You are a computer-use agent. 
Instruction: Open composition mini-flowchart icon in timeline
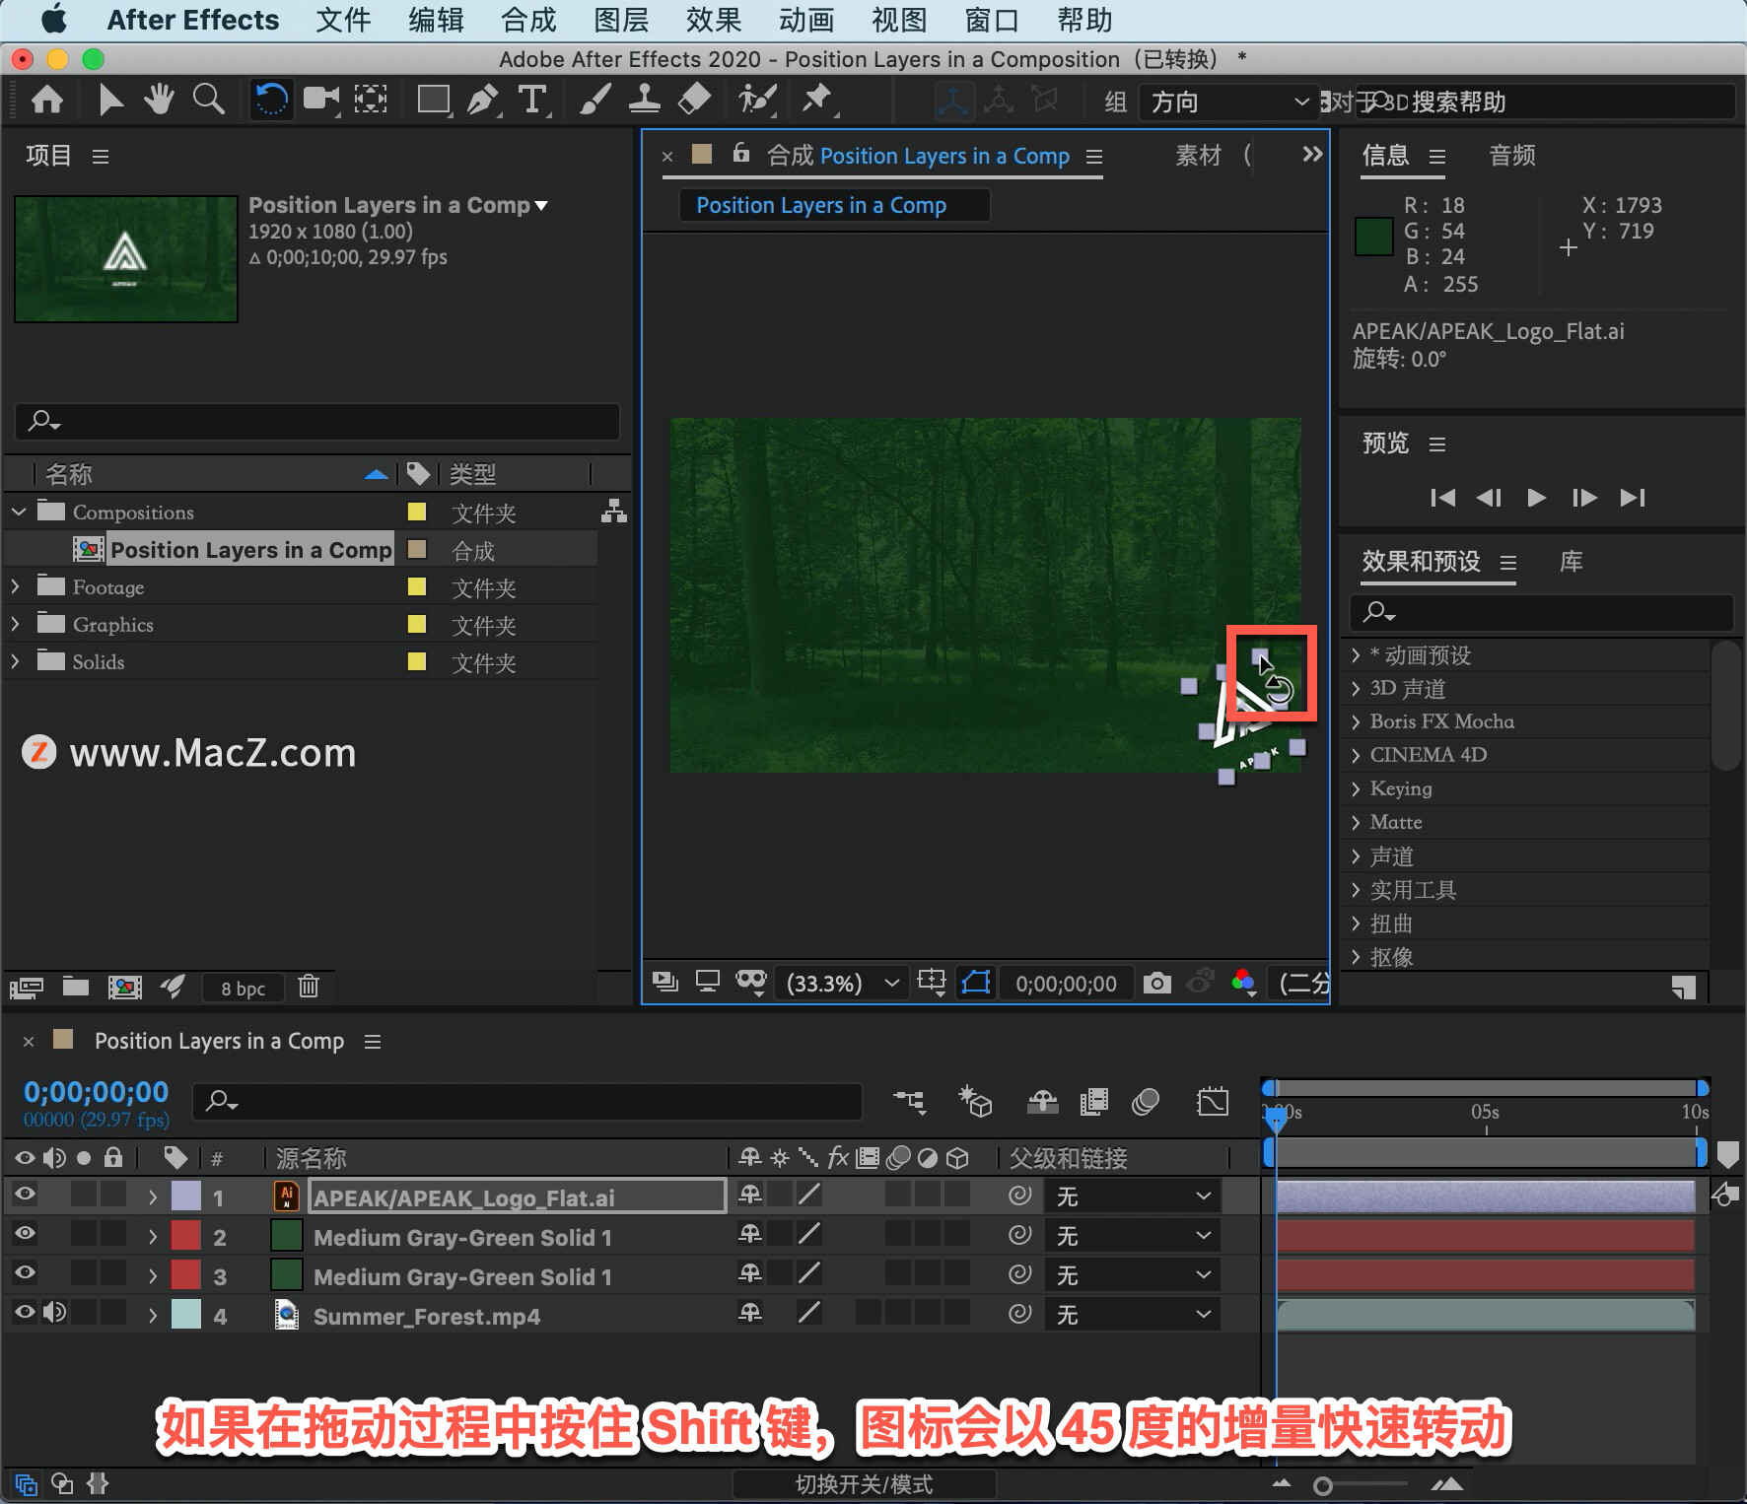point(909,1101)
